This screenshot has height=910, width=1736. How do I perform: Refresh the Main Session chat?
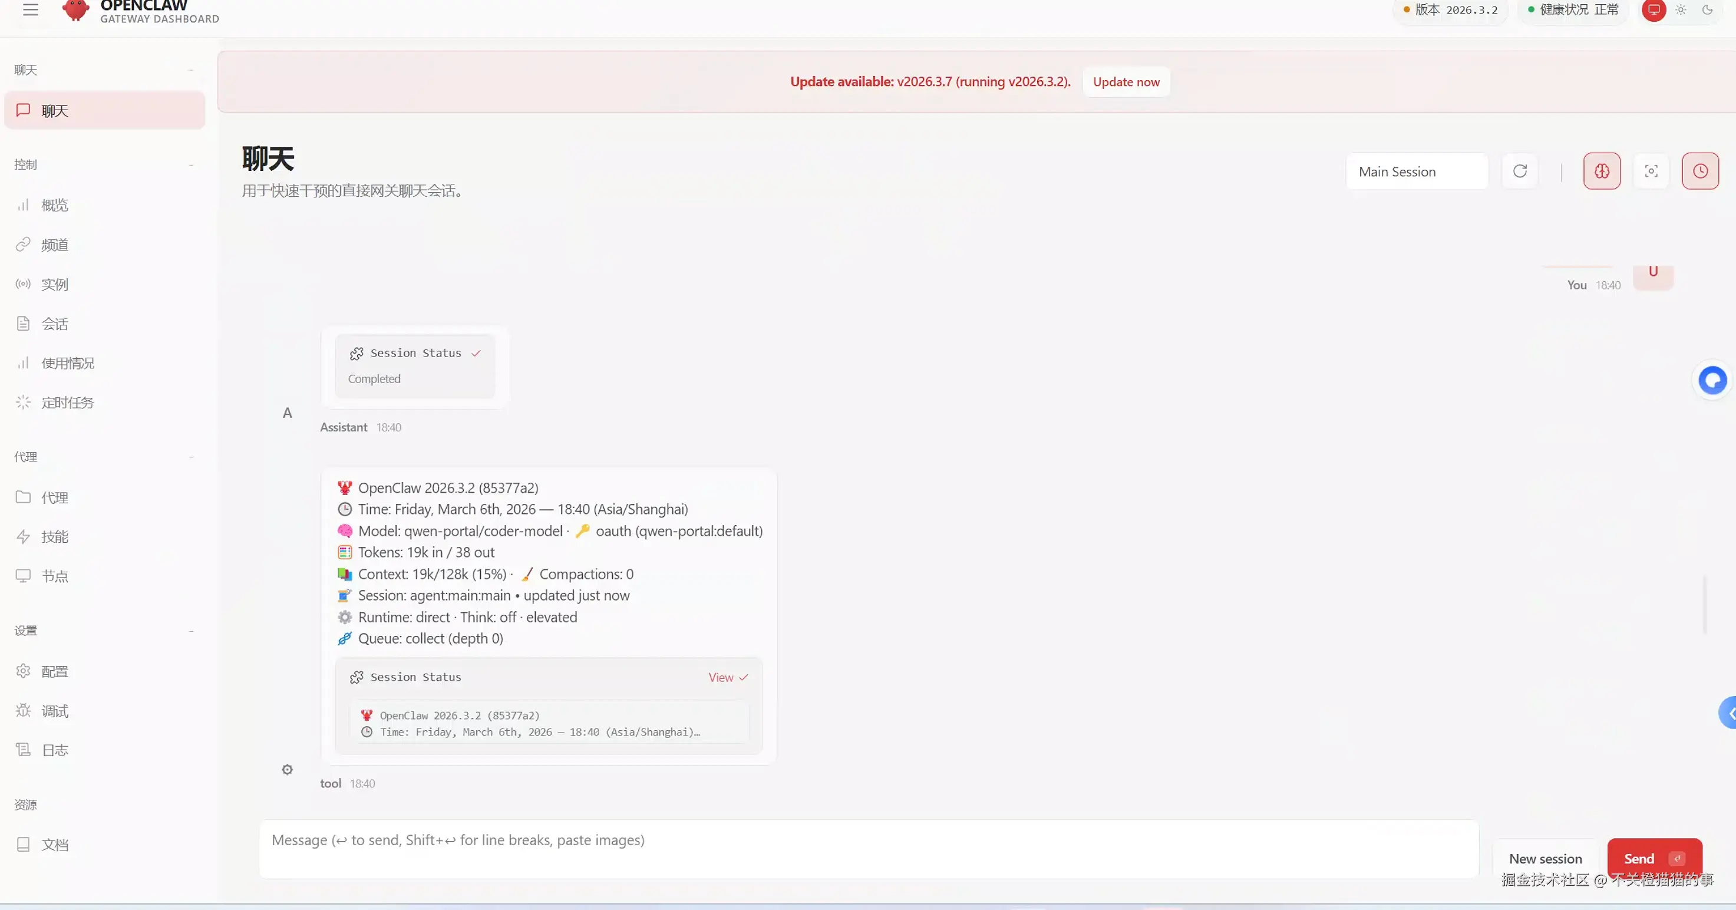click(x=1520, y=170)
